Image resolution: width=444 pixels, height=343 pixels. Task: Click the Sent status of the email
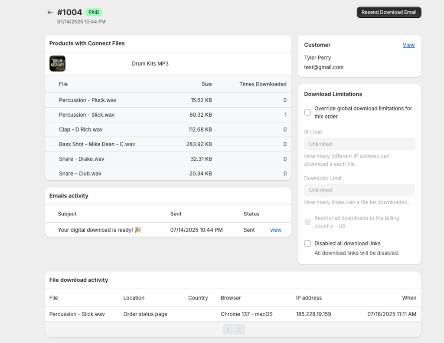[x=249, y=230]
